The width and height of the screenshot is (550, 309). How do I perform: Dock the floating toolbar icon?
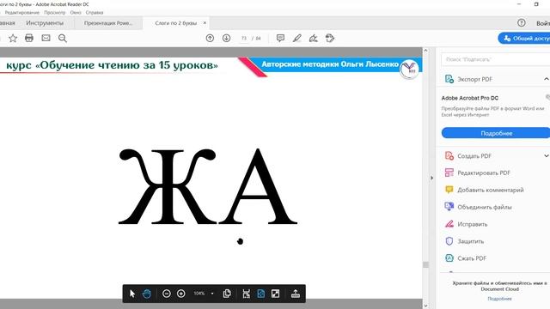tap(296, 294)
